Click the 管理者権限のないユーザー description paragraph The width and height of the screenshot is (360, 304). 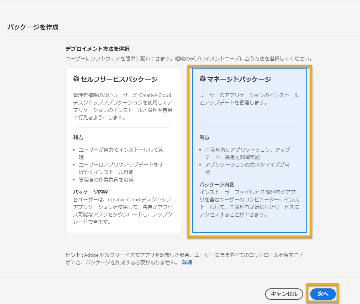coord(123,106)
